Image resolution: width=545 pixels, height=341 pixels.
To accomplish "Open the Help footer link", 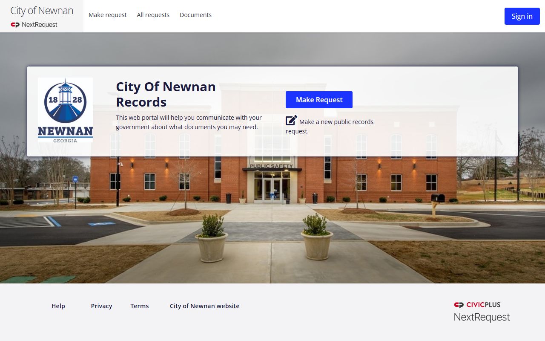I will pyautogui.click(x=58, y=306).
